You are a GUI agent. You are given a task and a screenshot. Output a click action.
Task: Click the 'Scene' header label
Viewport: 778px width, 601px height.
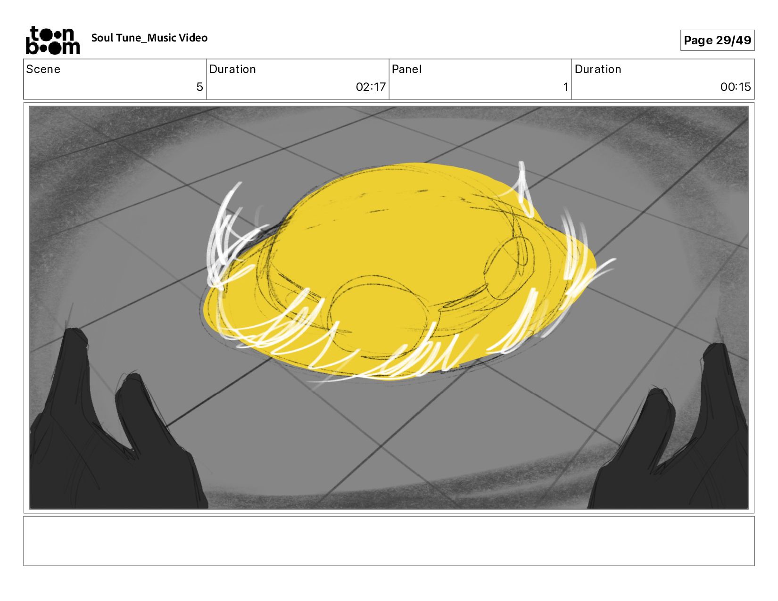tap(43, 69)
